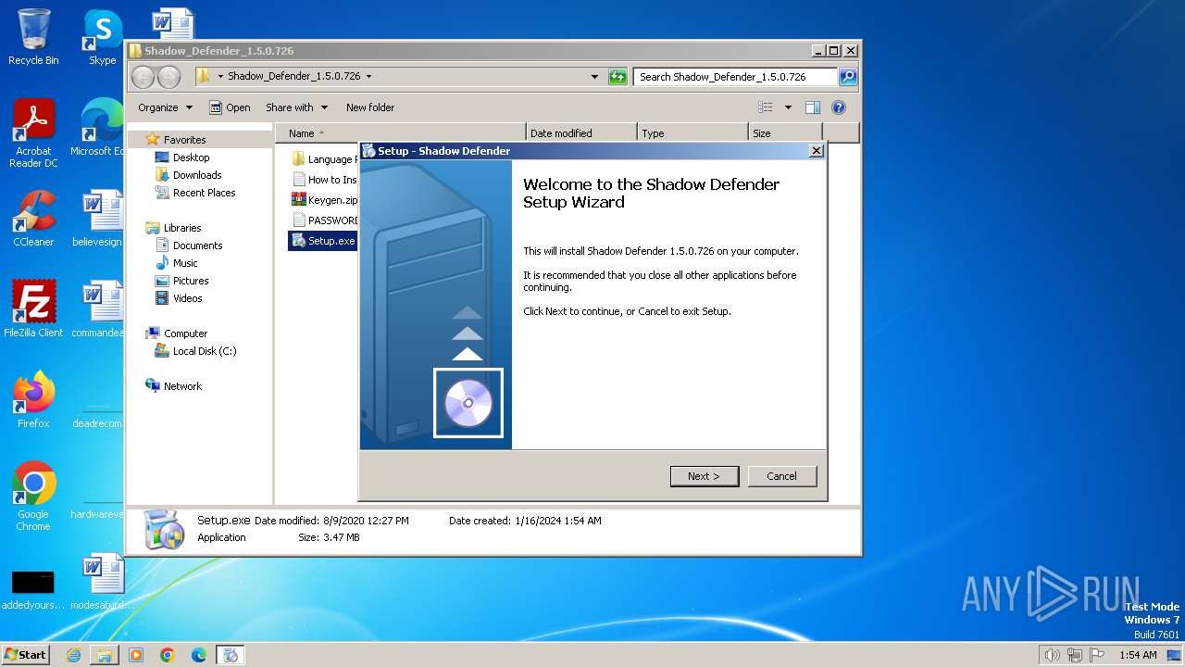
Task: Select Favorites in navigation pane
Action: (x=184, y=140)
